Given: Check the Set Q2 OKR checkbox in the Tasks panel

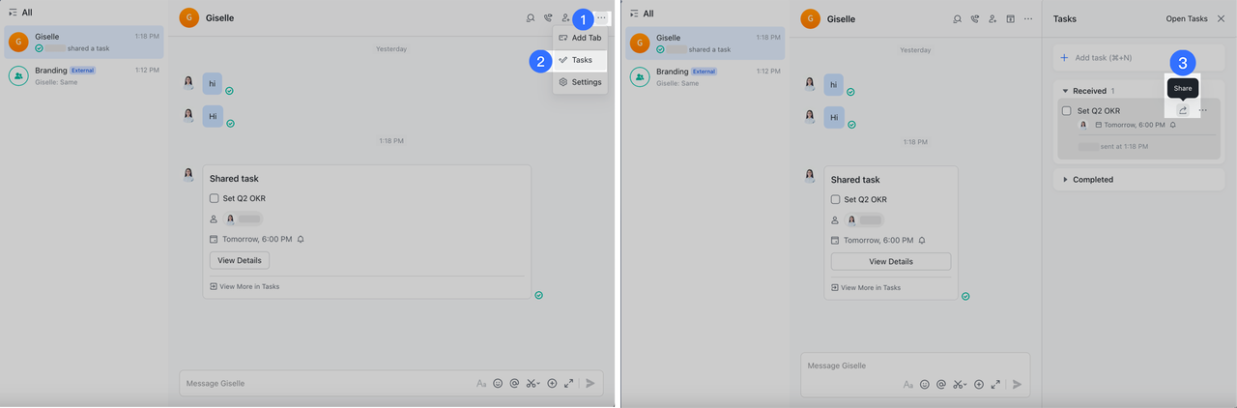Looking at the screenshot, I should coord(1067,111).
